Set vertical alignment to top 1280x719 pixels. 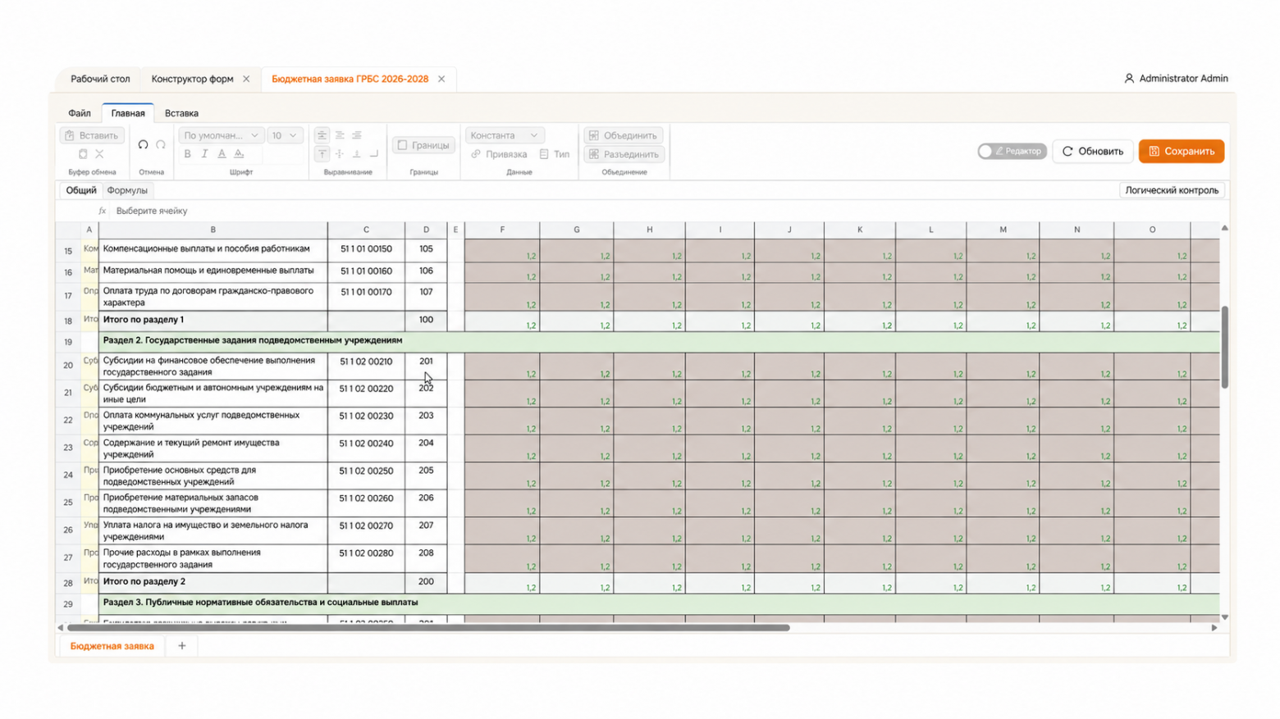click(x=322, y=153)
